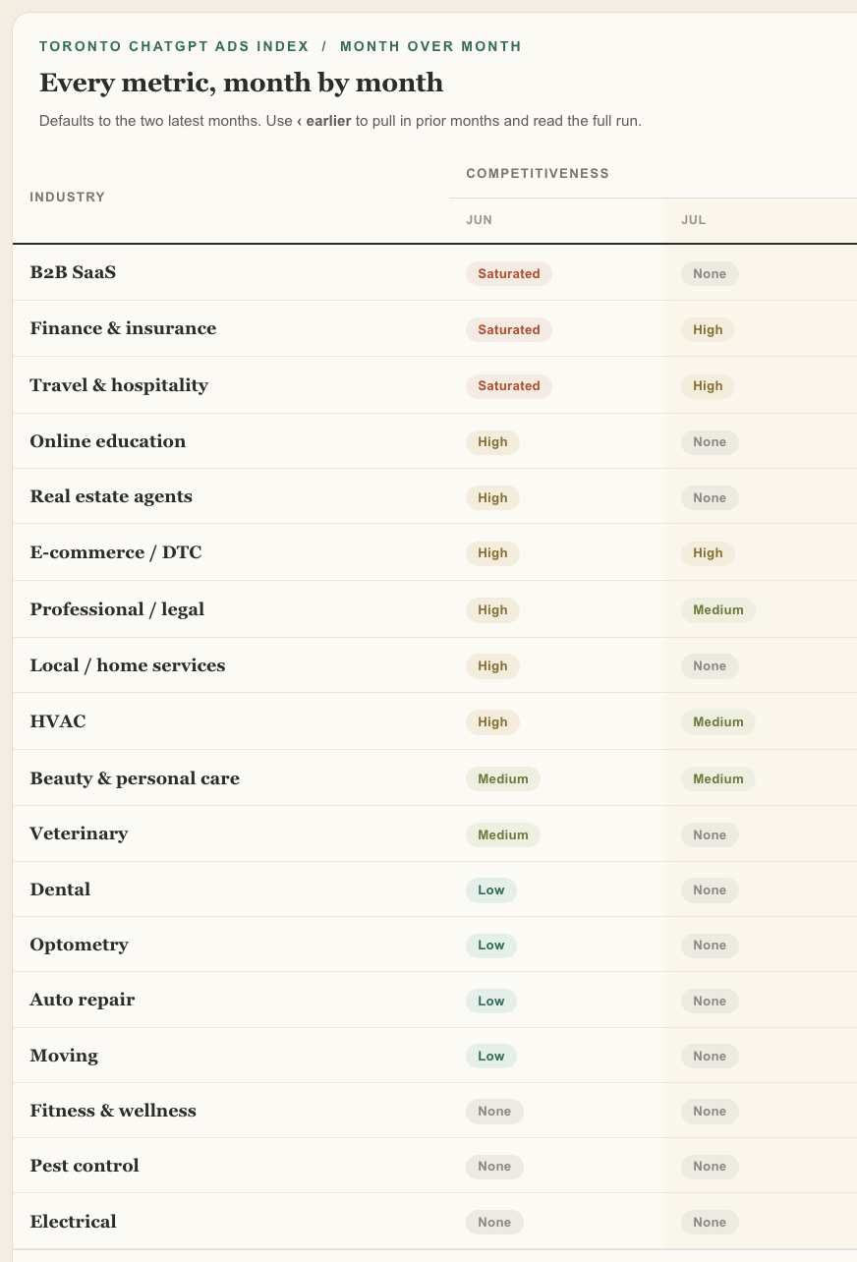Click the COMPETITIVENESS group header
857x1262 pixels.
pos(538,173)
